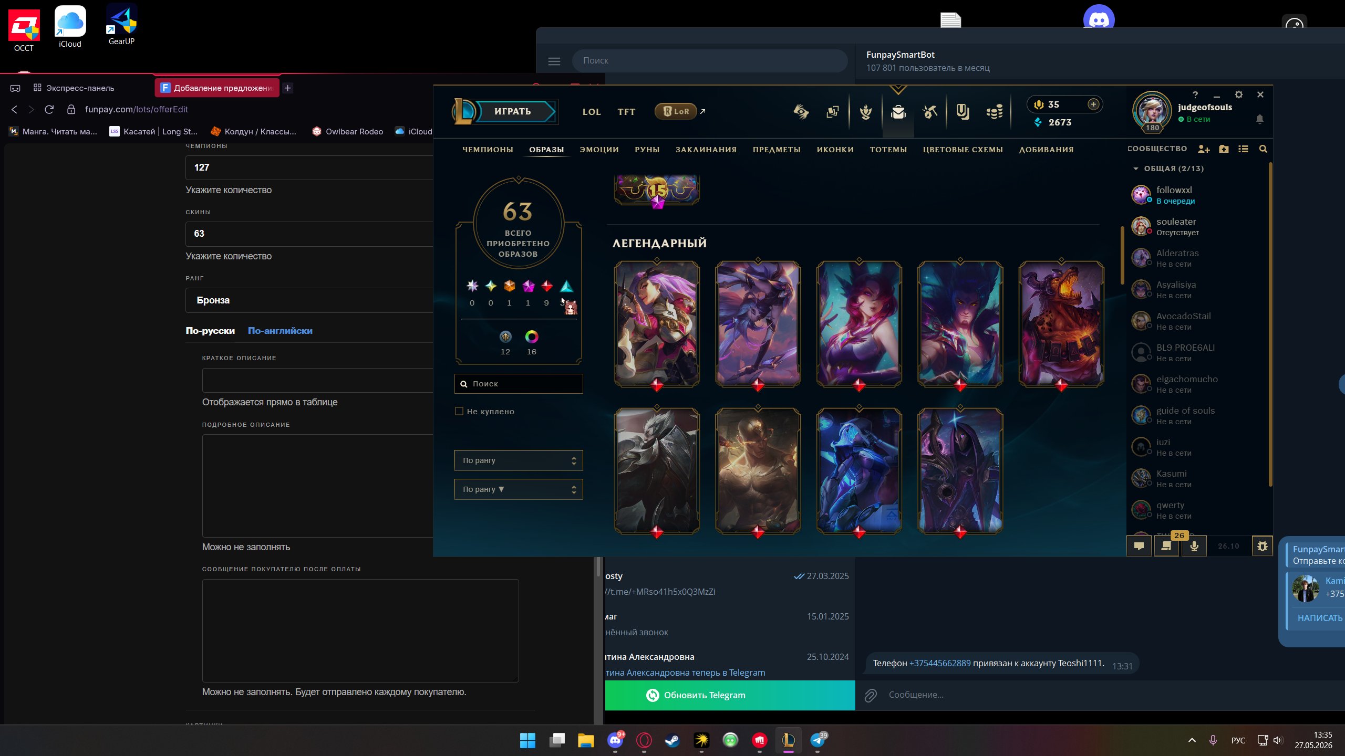Switch to the ТОТЕМЫ tab
The width and height of the screenshot is (1345, 756).
pos(888,150)
